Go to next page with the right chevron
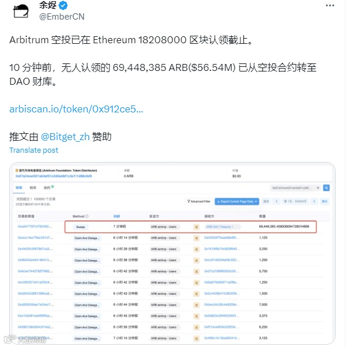Image resolution: width=346 pixels, height=347 pixels. pos(314,201)
